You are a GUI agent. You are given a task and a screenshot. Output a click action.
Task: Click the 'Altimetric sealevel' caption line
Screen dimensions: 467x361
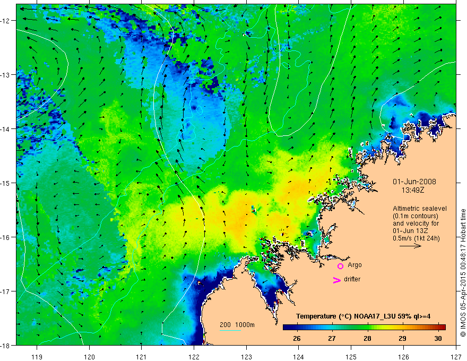click(420, 209)
